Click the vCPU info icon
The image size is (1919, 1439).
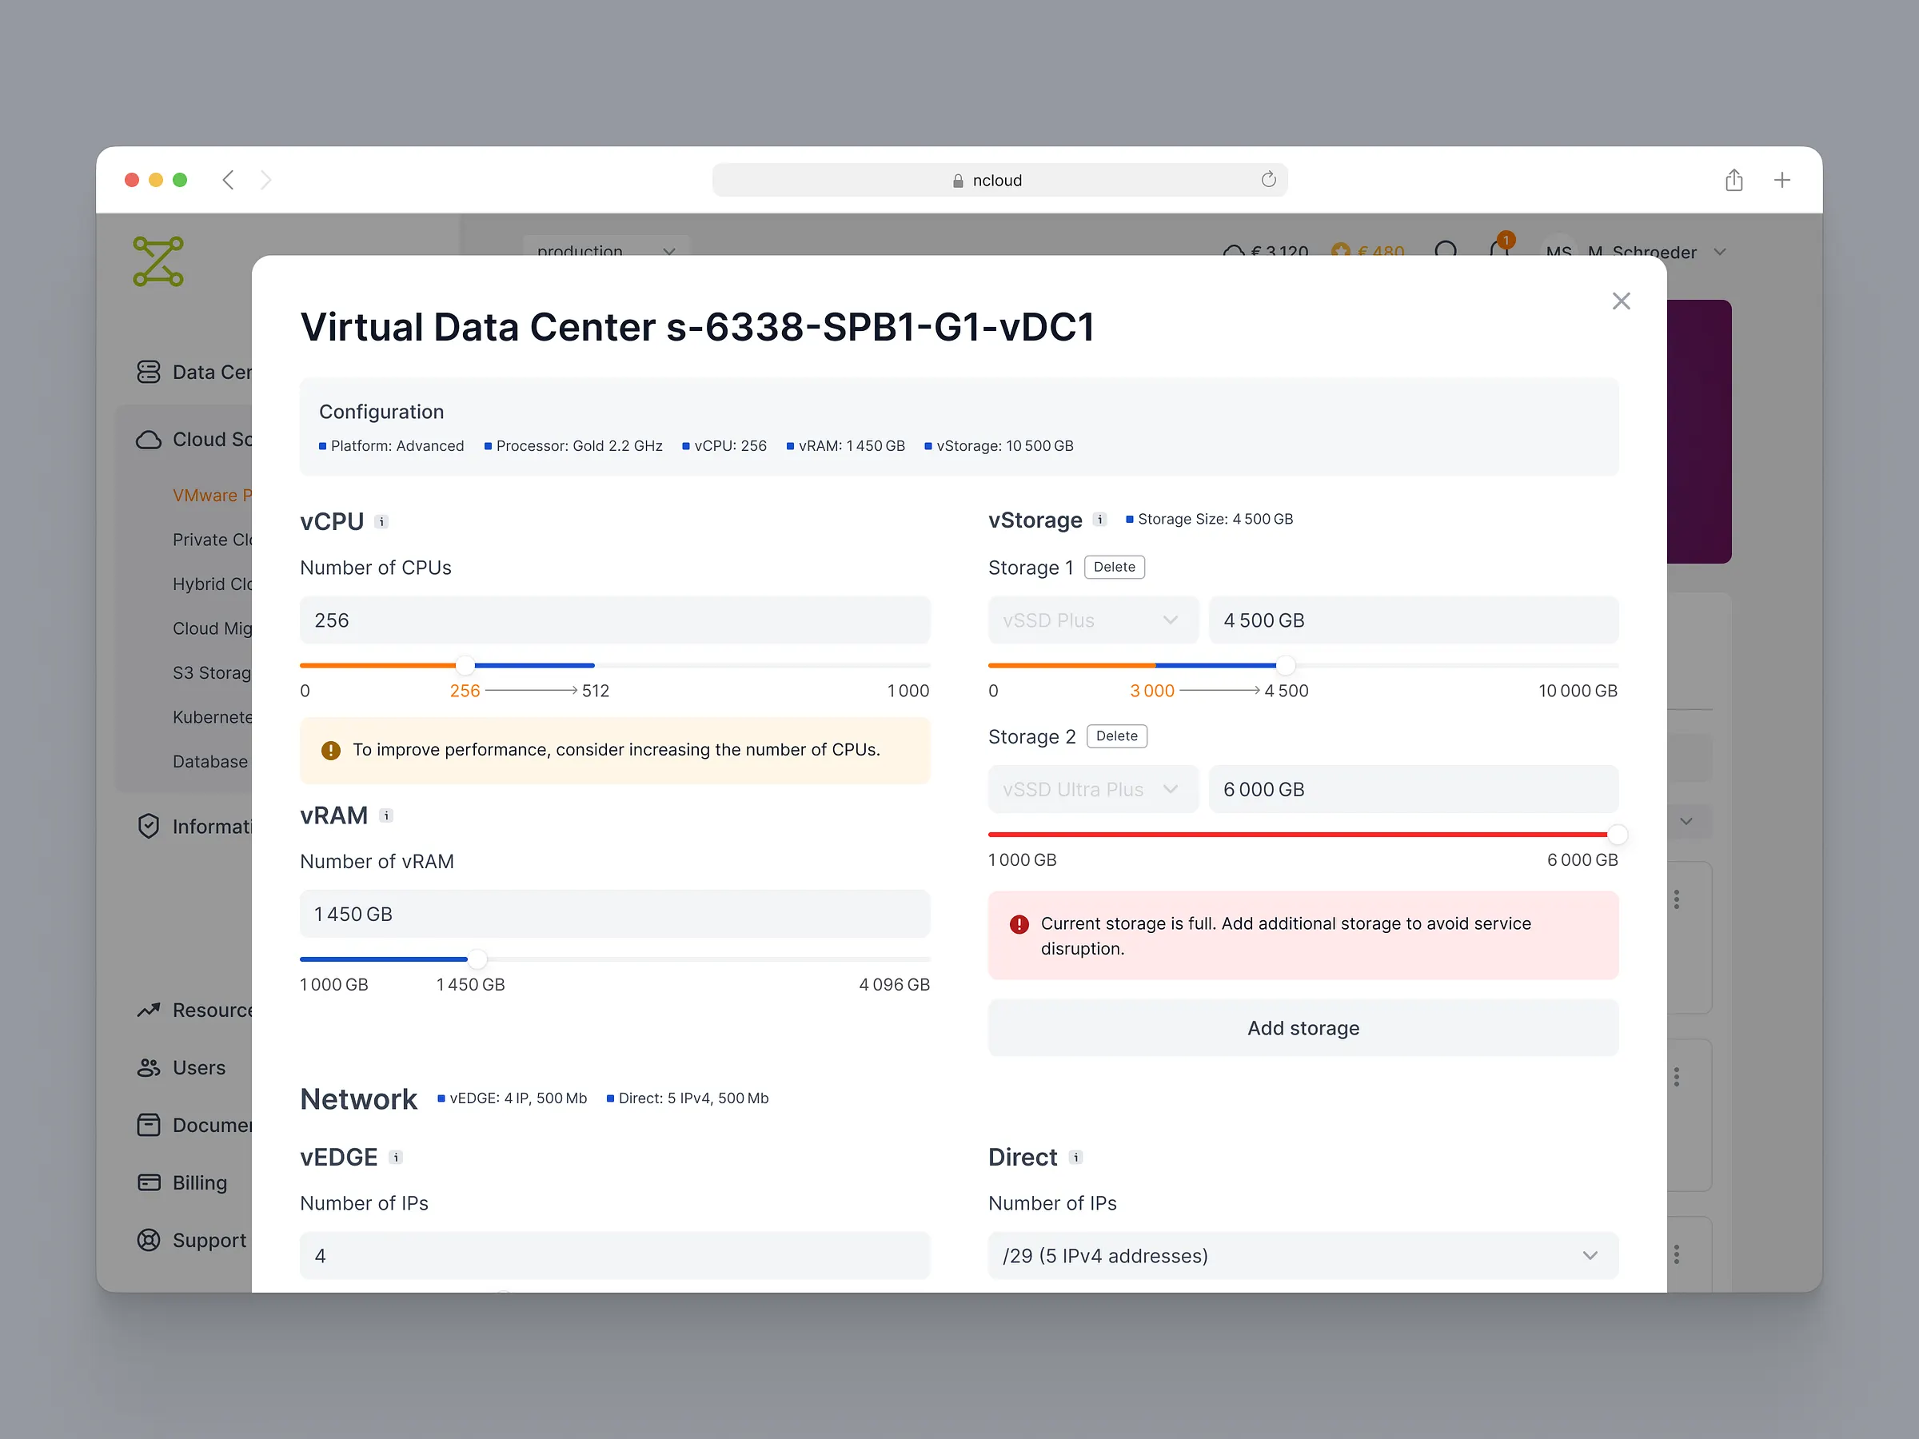381,521
